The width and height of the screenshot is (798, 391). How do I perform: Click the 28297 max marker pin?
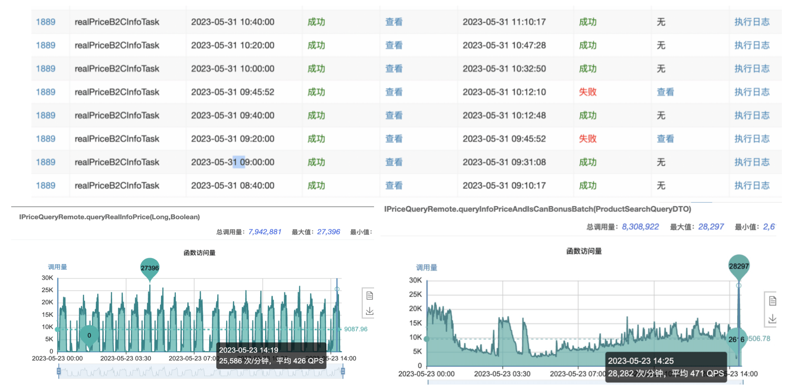point(739,266)
